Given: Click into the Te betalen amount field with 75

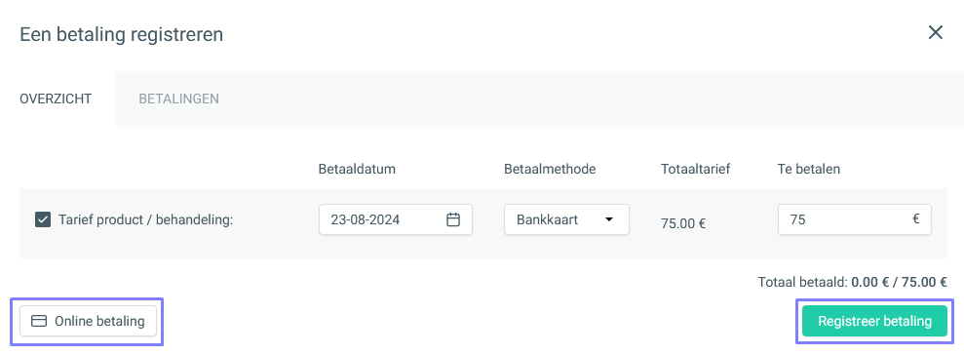Looking at the screenshot, I should [855, 219].
